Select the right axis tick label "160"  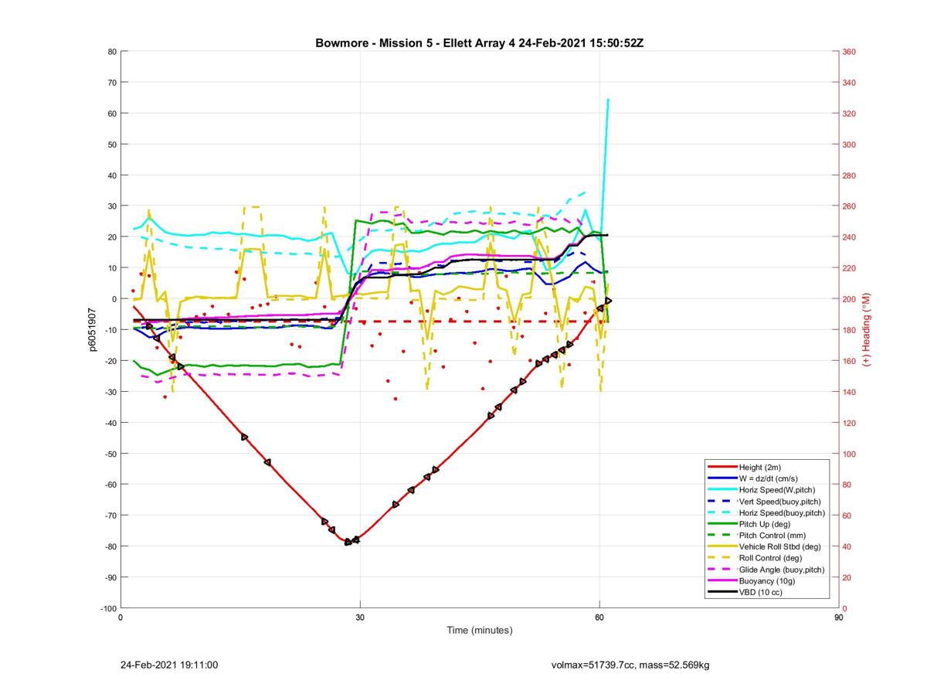849,361
